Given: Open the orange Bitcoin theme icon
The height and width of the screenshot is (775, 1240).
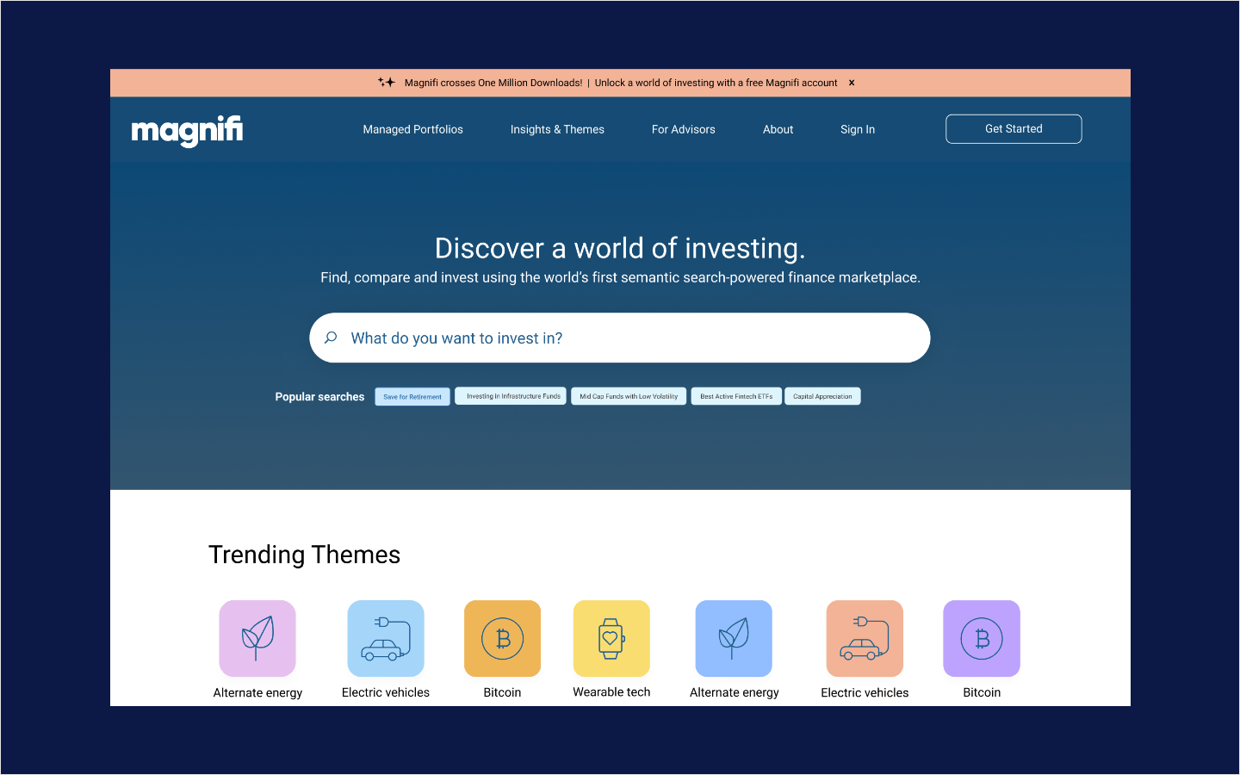Looking at the screenshot, I should [x=502, y=638].
